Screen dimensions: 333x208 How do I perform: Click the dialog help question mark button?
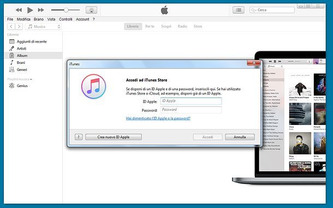[x=79, y=137]
